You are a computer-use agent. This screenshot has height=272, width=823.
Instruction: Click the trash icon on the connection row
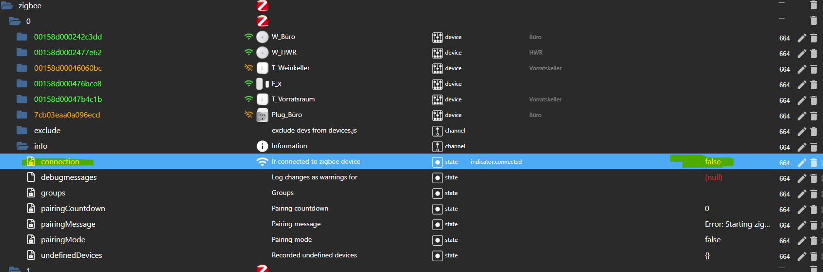[x=814, y=163]
